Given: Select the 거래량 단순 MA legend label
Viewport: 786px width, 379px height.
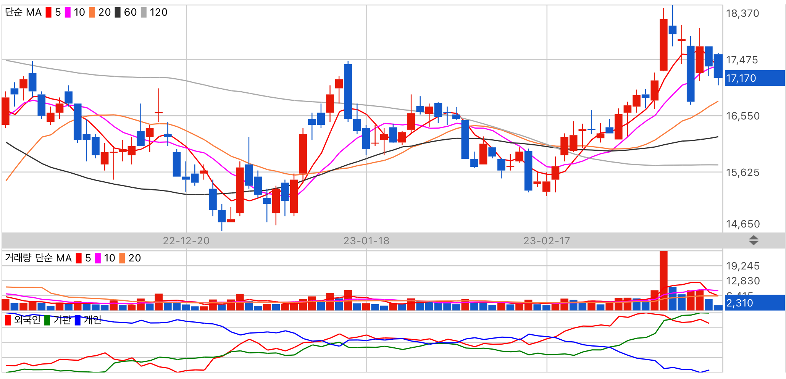Looking at the screenshot, I should [x=38, y=258].
